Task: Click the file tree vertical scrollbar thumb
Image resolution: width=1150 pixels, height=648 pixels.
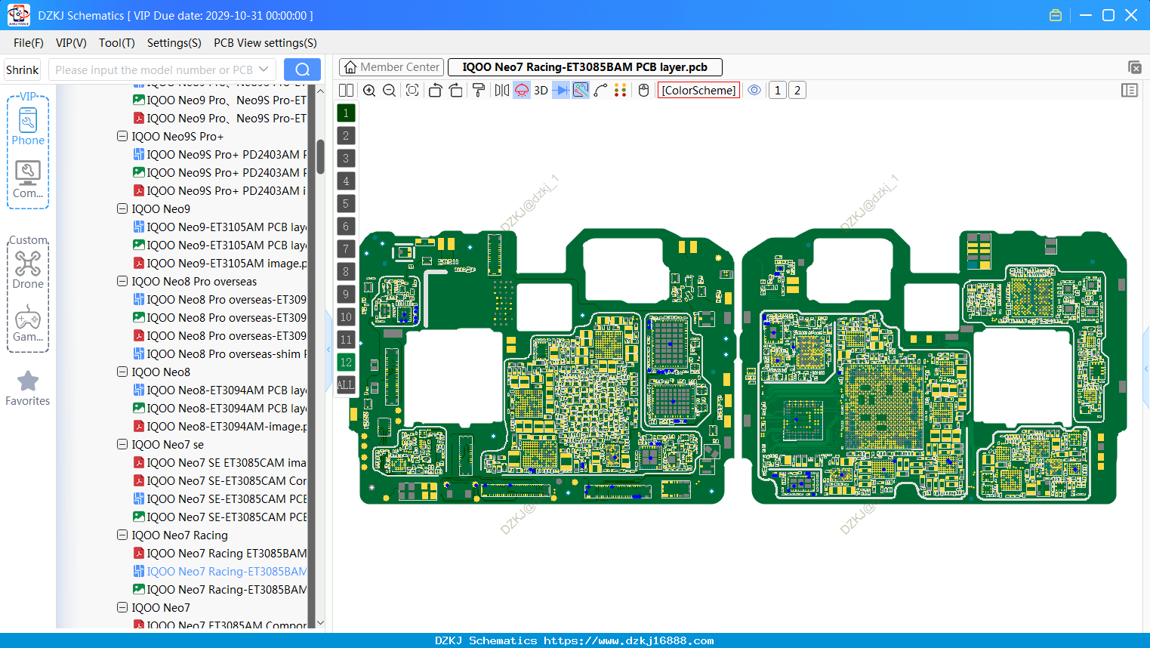Action: [x=320, y=156]
